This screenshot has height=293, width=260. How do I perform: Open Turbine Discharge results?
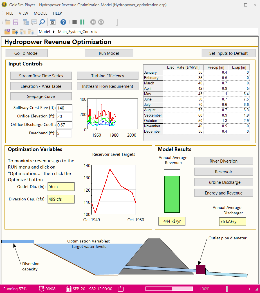pos(224,182)
